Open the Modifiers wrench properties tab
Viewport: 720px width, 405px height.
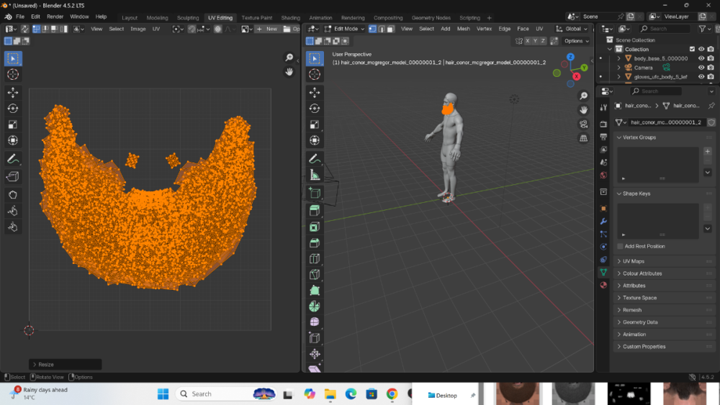(x=603, y=221)
